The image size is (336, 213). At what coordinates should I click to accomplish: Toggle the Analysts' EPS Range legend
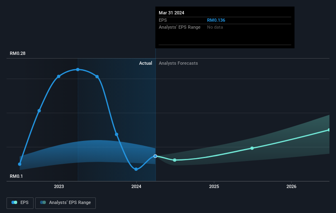point(65,203)
